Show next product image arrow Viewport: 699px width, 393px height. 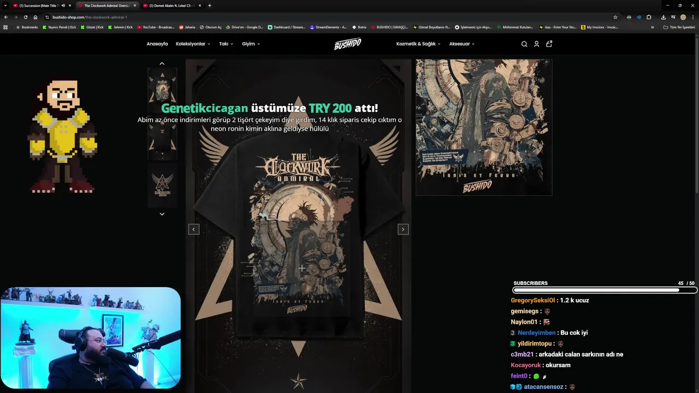403,229
